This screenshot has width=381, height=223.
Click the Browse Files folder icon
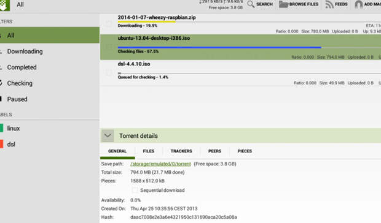[x=283, y=4]
